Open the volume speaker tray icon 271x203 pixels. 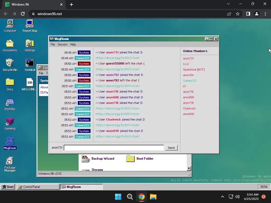point(237,197)
